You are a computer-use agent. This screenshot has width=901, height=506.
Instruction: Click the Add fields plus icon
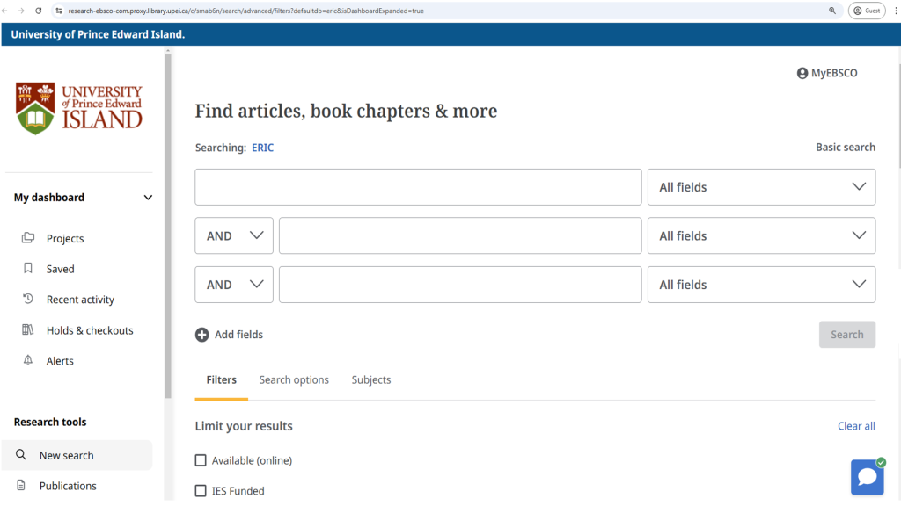(x=202, y=335)
